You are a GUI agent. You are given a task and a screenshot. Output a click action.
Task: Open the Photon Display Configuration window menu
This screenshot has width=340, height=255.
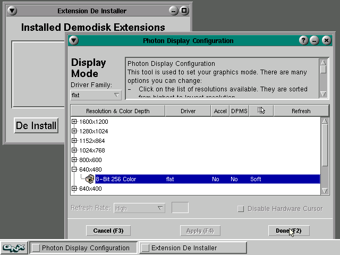click(74, 40)
